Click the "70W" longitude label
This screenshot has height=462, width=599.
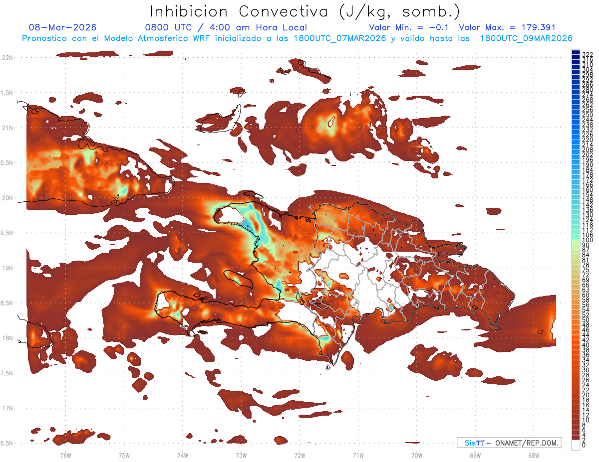pos(417,455)
